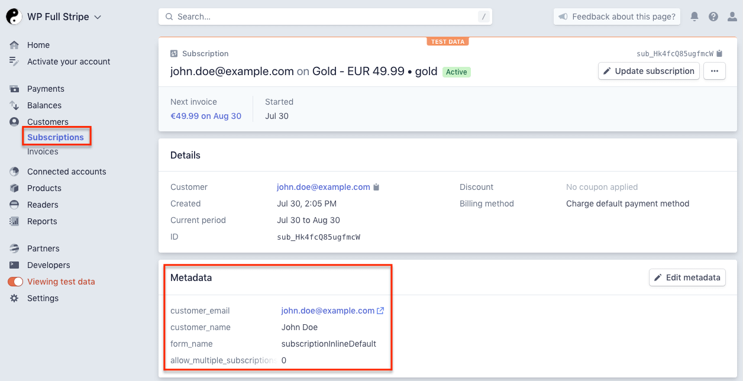This screenshot has width=743, height=381.
Task: Open the user profile icon
Action: (732, 17)
